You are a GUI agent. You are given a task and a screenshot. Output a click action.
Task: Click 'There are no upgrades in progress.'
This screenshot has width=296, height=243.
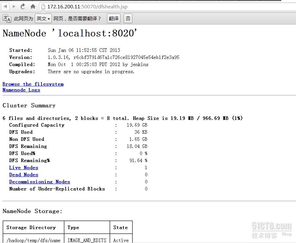tap(91, 72)
